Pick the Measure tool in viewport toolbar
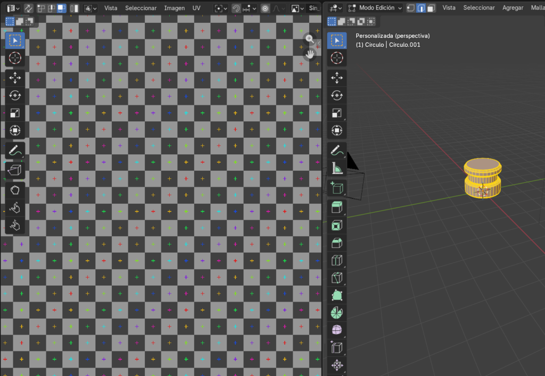545x376 pixels. point(336,168)
